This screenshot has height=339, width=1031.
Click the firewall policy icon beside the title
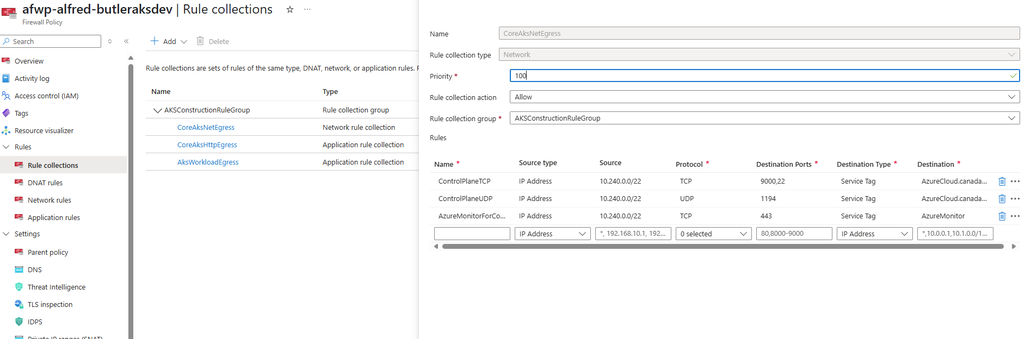click(x=9, y=13)
